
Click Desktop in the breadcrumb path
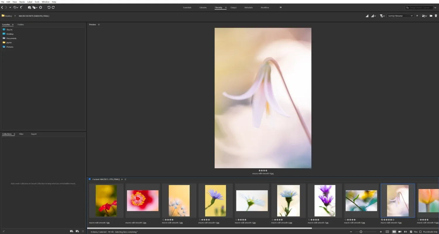(x=8, y=16)
